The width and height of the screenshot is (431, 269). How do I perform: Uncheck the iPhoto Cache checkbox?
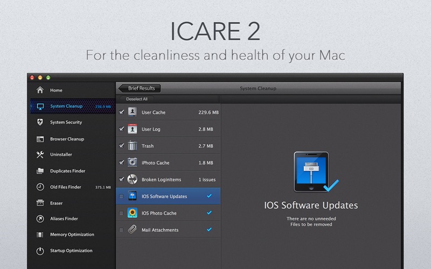(122, 162)
